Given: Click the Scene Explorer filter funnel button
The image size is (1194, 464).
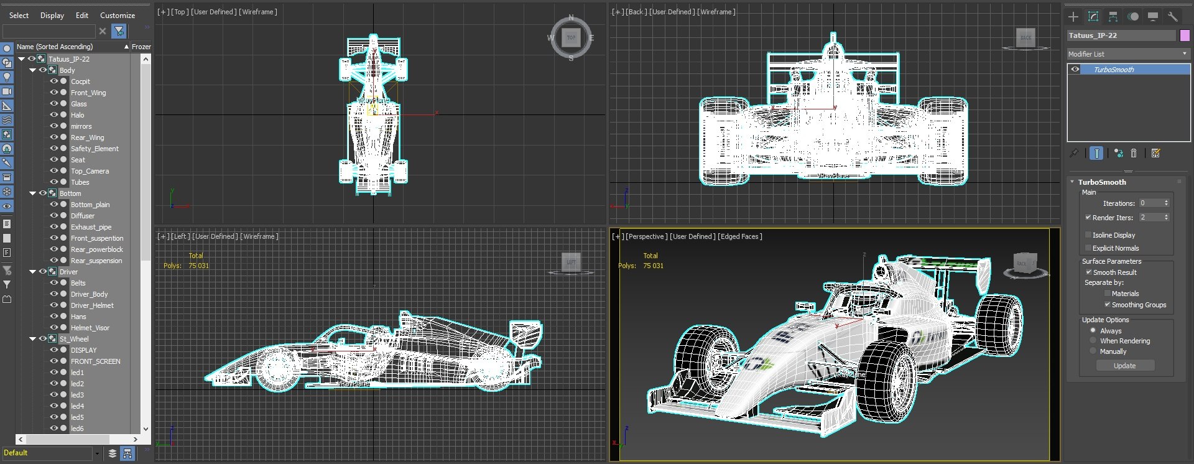Looking at the screenshot, I should click(119, 31).
